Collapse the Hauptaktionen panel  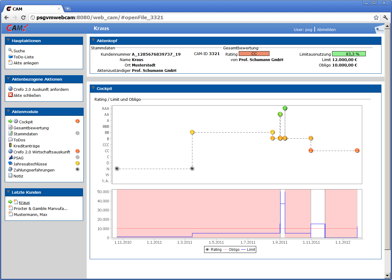point(8,40)
